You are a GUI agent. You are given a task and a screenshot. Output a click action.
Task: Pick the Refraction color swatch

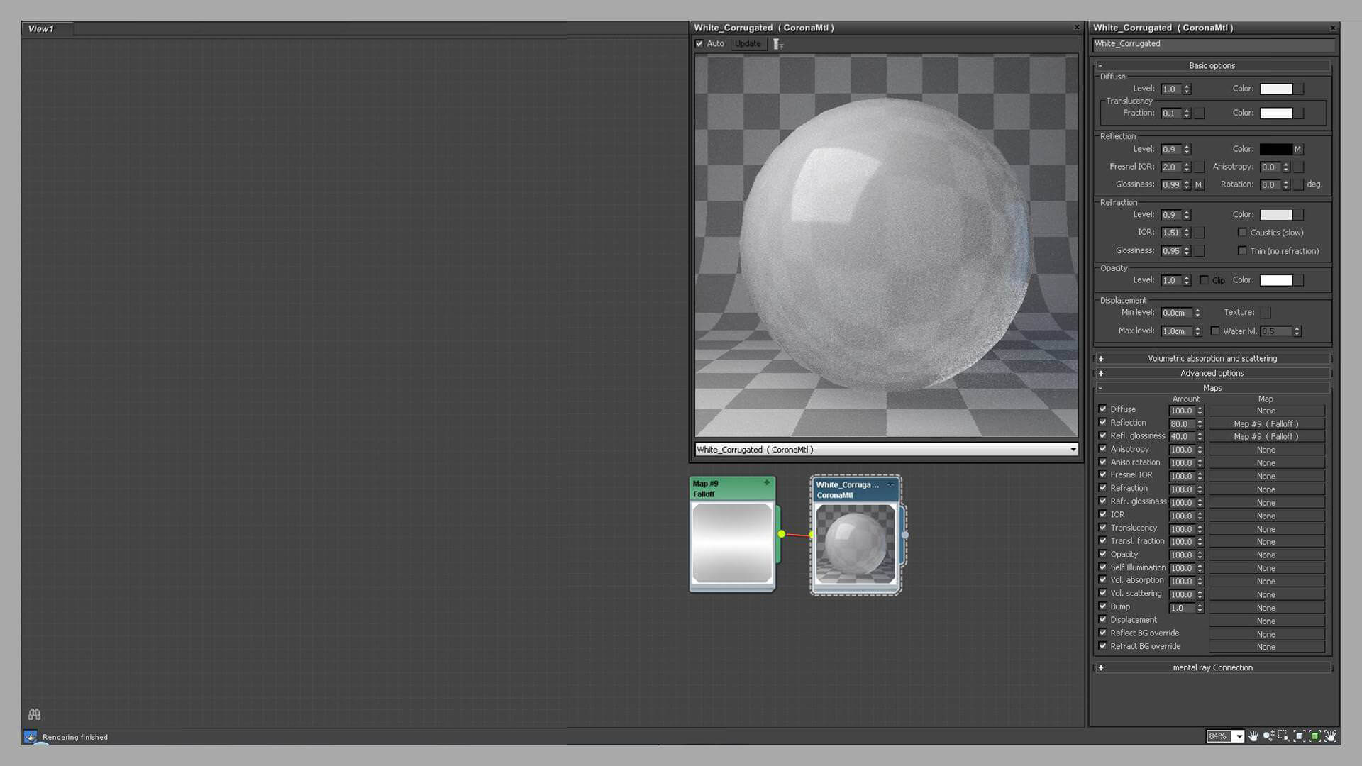click(1275, 215)
